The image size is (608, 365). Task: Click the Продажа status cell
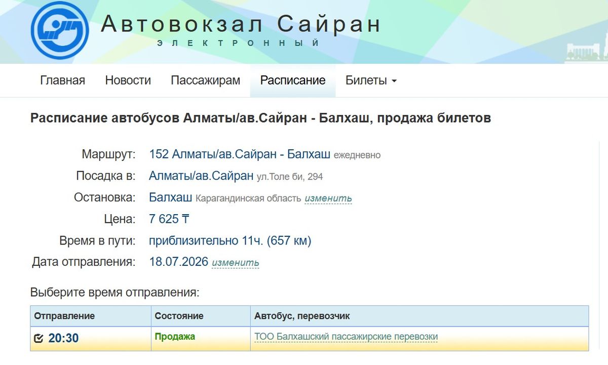pos(201,339)
